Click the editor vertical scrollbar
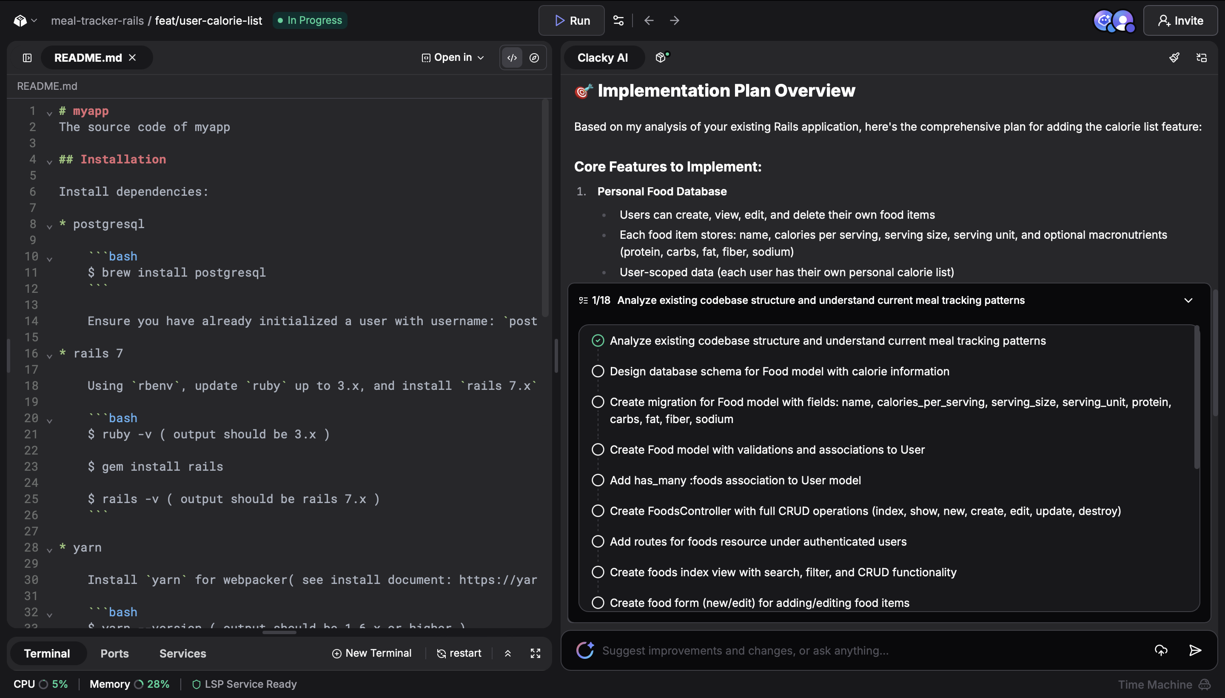This screenshot has height=698, width=1225. (545, 208)
